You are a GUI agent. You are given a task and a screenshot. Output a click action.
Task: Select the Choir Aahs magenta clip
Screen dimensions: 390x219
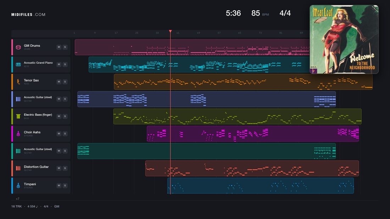253,134
